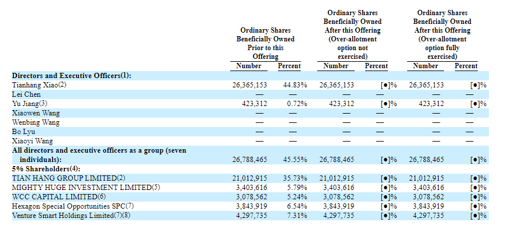
Task: Select the 5% Shareholders section heading
Action: click(x=46, y=169)
